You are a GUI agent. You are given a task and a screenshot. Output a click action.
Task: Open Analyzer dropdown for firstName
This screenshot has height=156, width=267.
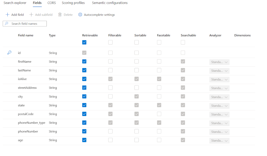(219, 62)
